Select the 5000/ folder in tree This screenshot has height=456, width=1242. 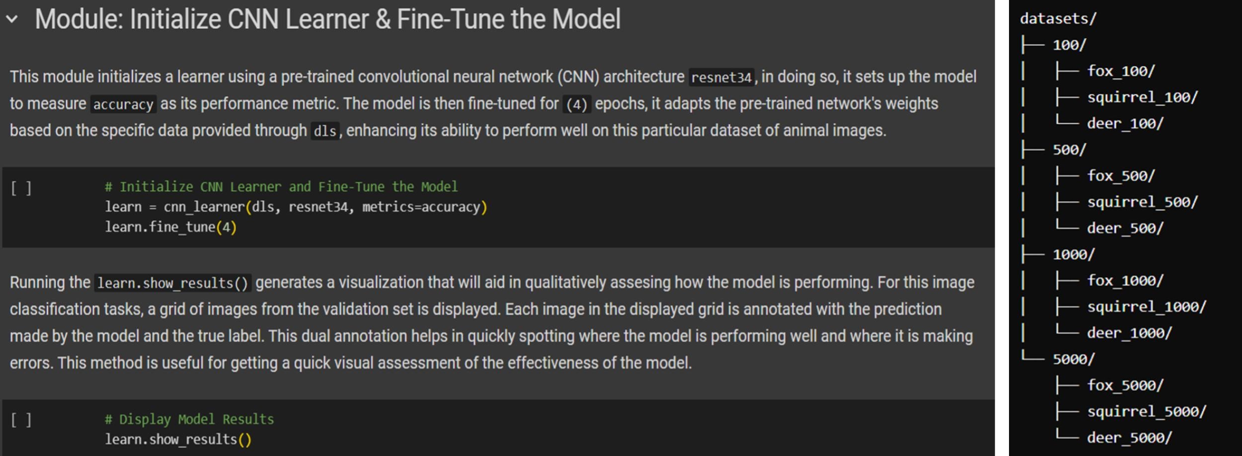pyautogui.click(x=1074, y=359)
